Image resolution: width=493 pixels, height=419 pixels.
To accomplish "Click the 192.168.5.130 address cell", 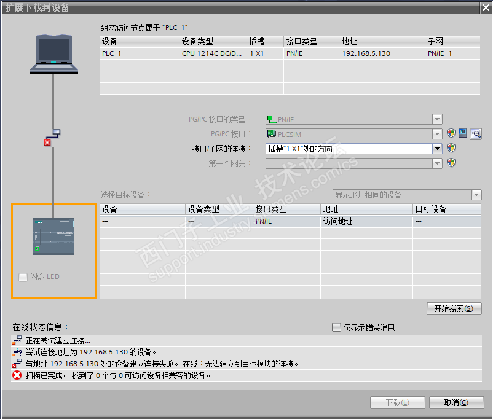I will pyautogui.click(x=382, y=53).
